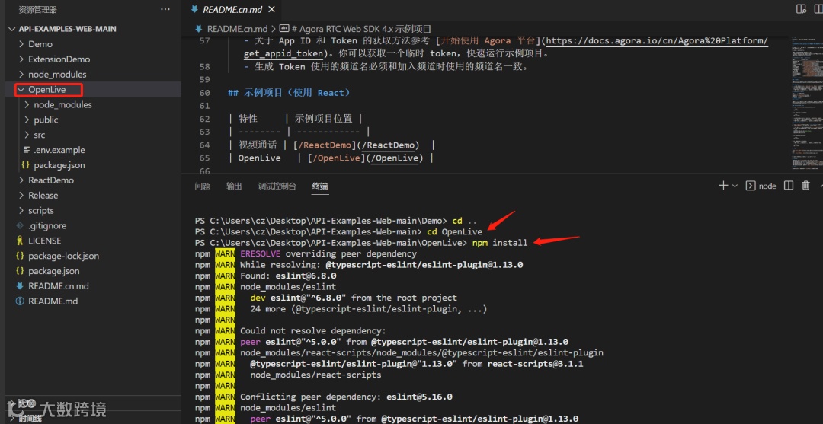
Task: Click line number 60 in the gutter
Action: pyautogui.click(x=204, y=93)
